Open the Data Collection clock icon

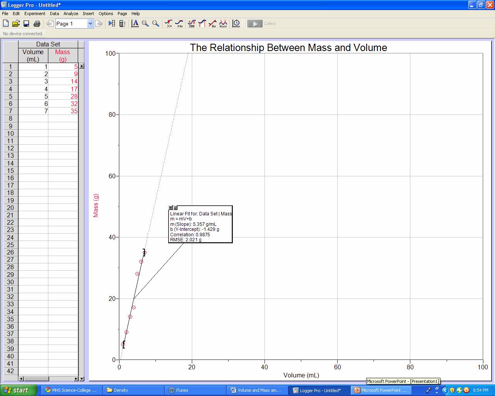(236, 24)
